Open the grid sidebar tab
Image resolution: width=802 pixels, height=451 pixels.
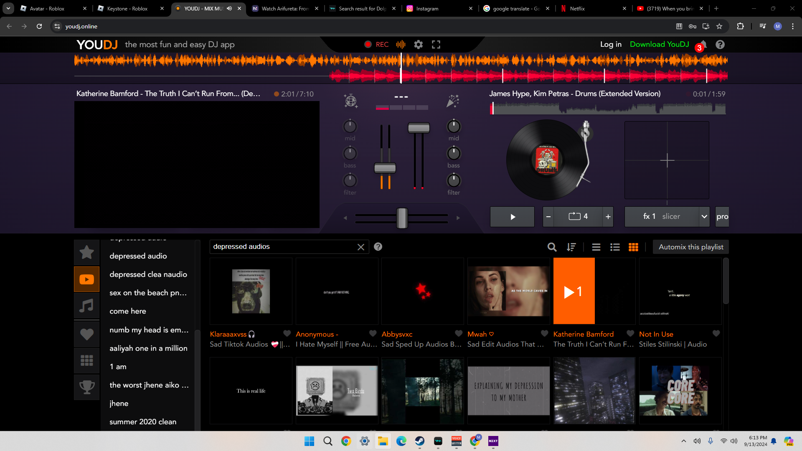coord(87,360)
